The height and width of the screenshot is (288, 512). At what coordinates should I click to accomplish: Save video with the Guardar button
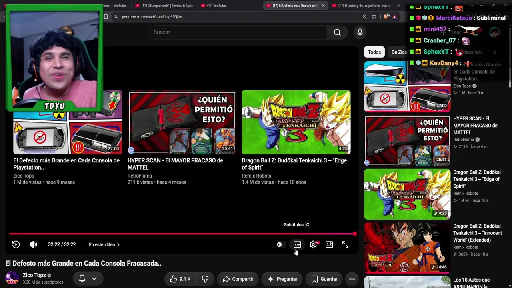pyautogui.click(x=324, y=279)
